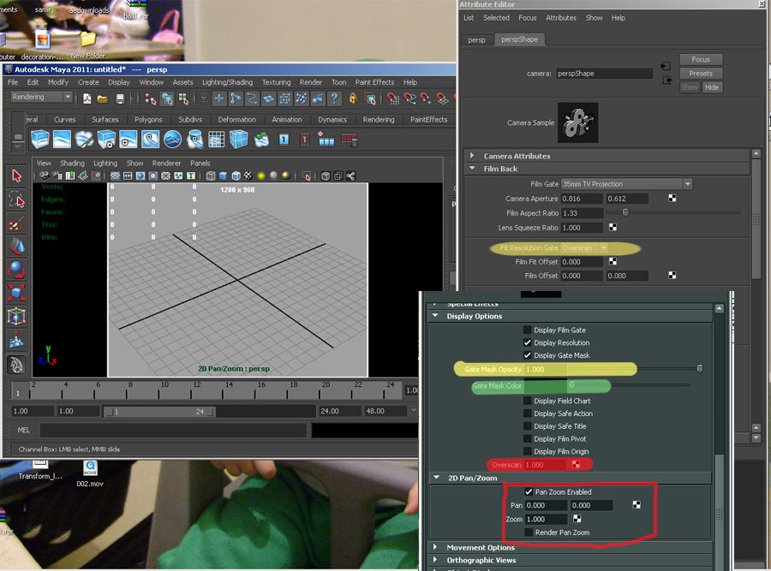Image resolution: width=771 pixels, height=571 pixels.
Task: Enable smooth shade blue cube icon
Action: 224,175
